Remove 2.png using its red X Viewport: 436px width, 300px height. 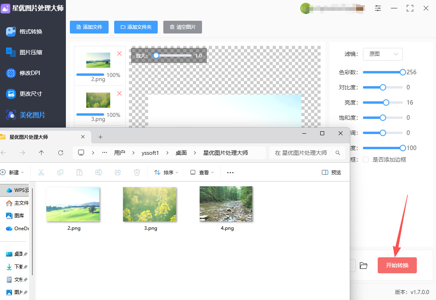(x=119, y=54)
